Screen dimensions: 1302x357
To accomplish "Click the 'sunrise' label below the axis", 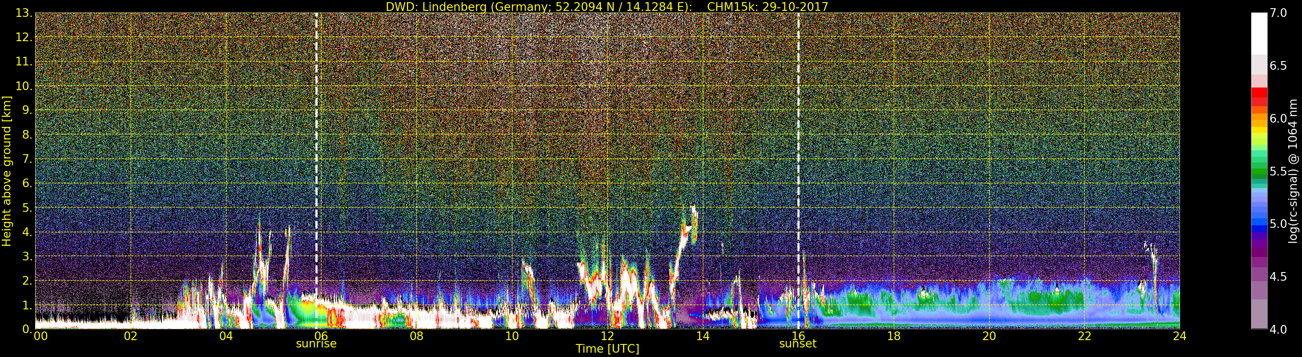I will (316, 344).
